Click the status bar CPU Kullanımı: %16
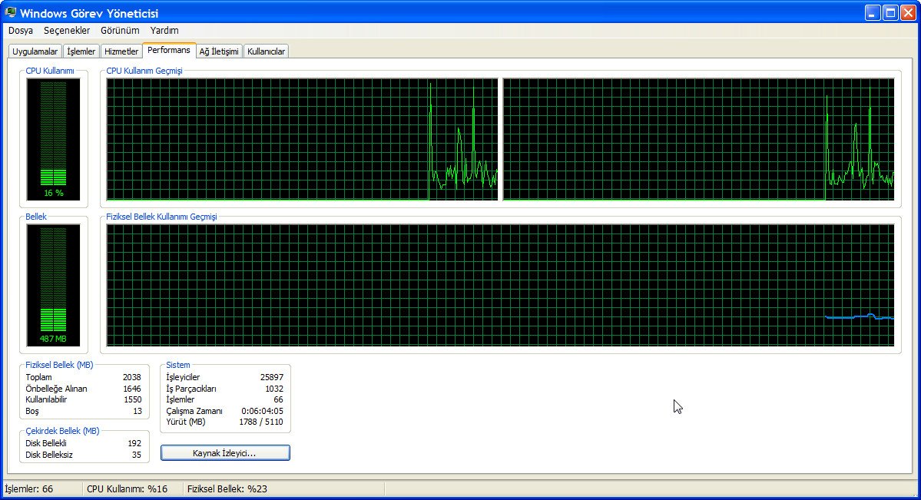The image size is (921, 500). point(127,488)
